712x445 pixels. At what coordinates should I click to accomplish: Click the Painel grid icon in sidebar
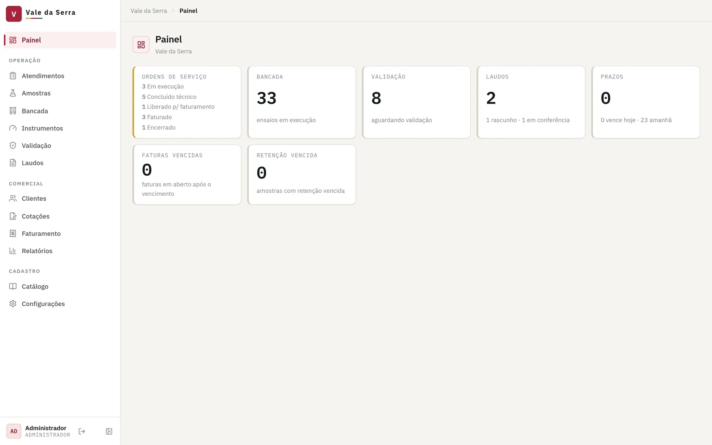(13, 40)
